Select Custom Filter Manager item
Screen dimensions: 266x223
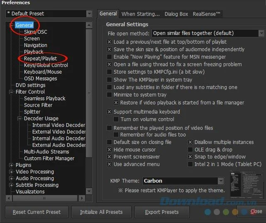(x=49, y=159)
